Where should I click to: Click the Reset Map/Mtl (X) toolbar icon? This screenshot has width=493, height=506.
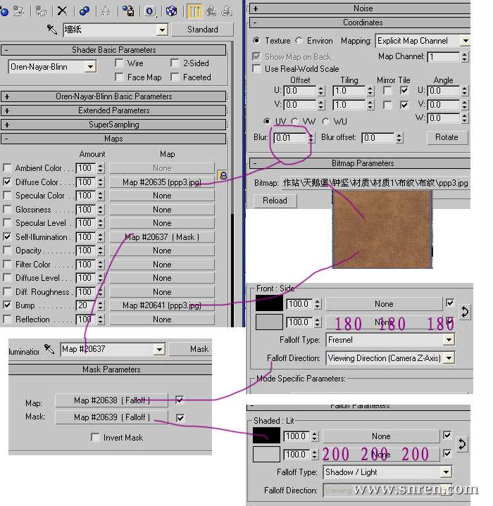[63, 11]
